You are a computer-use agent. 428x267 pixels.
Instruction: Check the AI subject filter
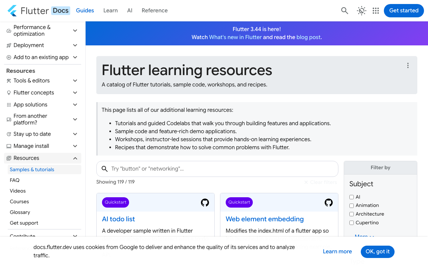tap(351, 197)
